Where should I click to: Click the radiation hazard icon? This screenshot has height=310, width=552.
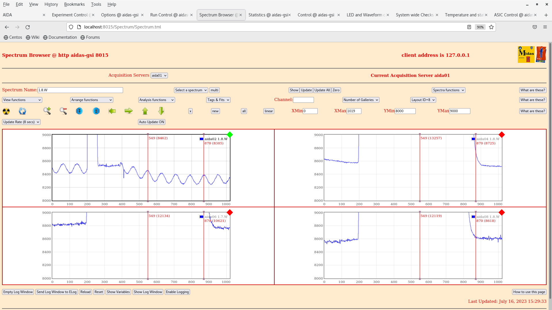tap(6, 111)
